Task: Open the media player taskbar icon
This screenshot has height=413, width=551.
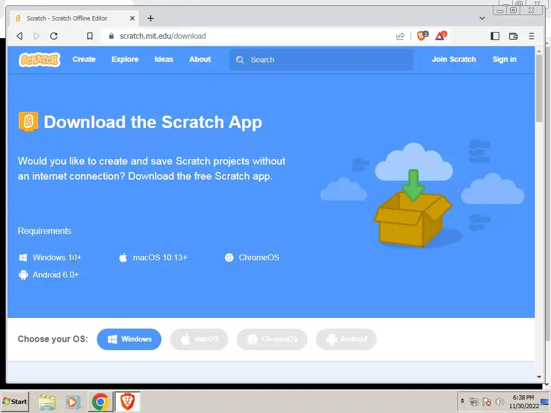Action: [x=73, y=402]
